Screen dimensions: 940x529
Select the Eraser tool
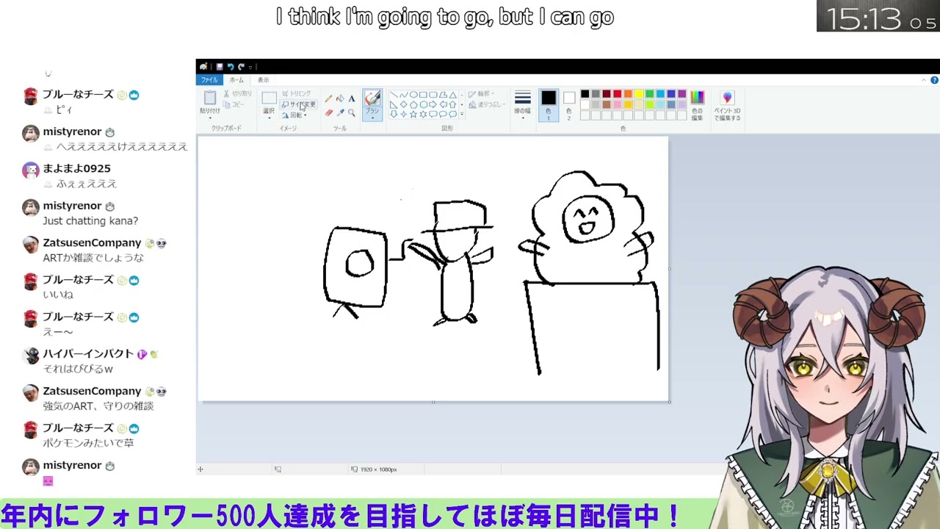(329, 112)
